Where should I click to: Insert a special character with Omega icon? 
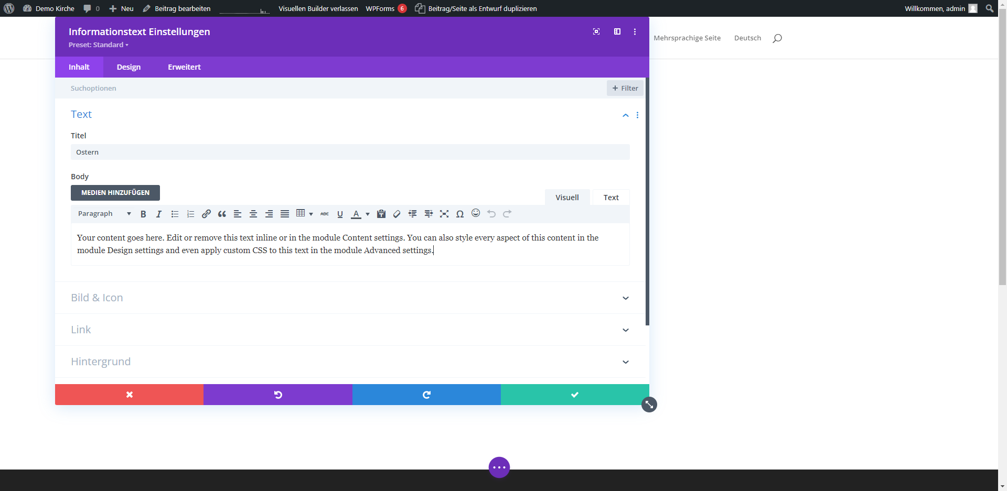[460, 214]
